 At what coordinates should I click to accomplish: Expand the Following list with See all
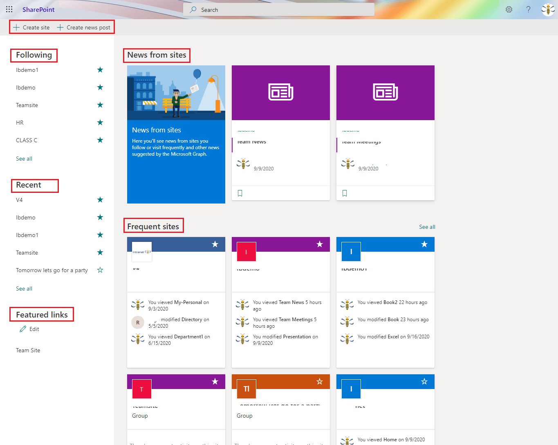24,158
